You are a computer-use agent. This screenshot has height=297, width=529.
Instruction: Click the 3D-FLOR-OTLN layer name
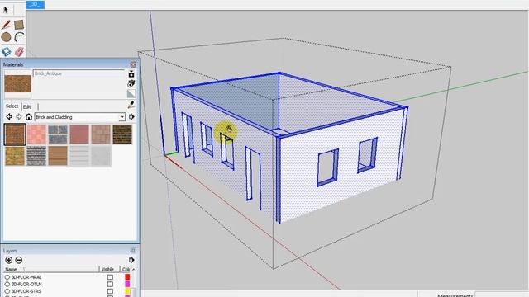pyautogui.click(x=26, y=284)
